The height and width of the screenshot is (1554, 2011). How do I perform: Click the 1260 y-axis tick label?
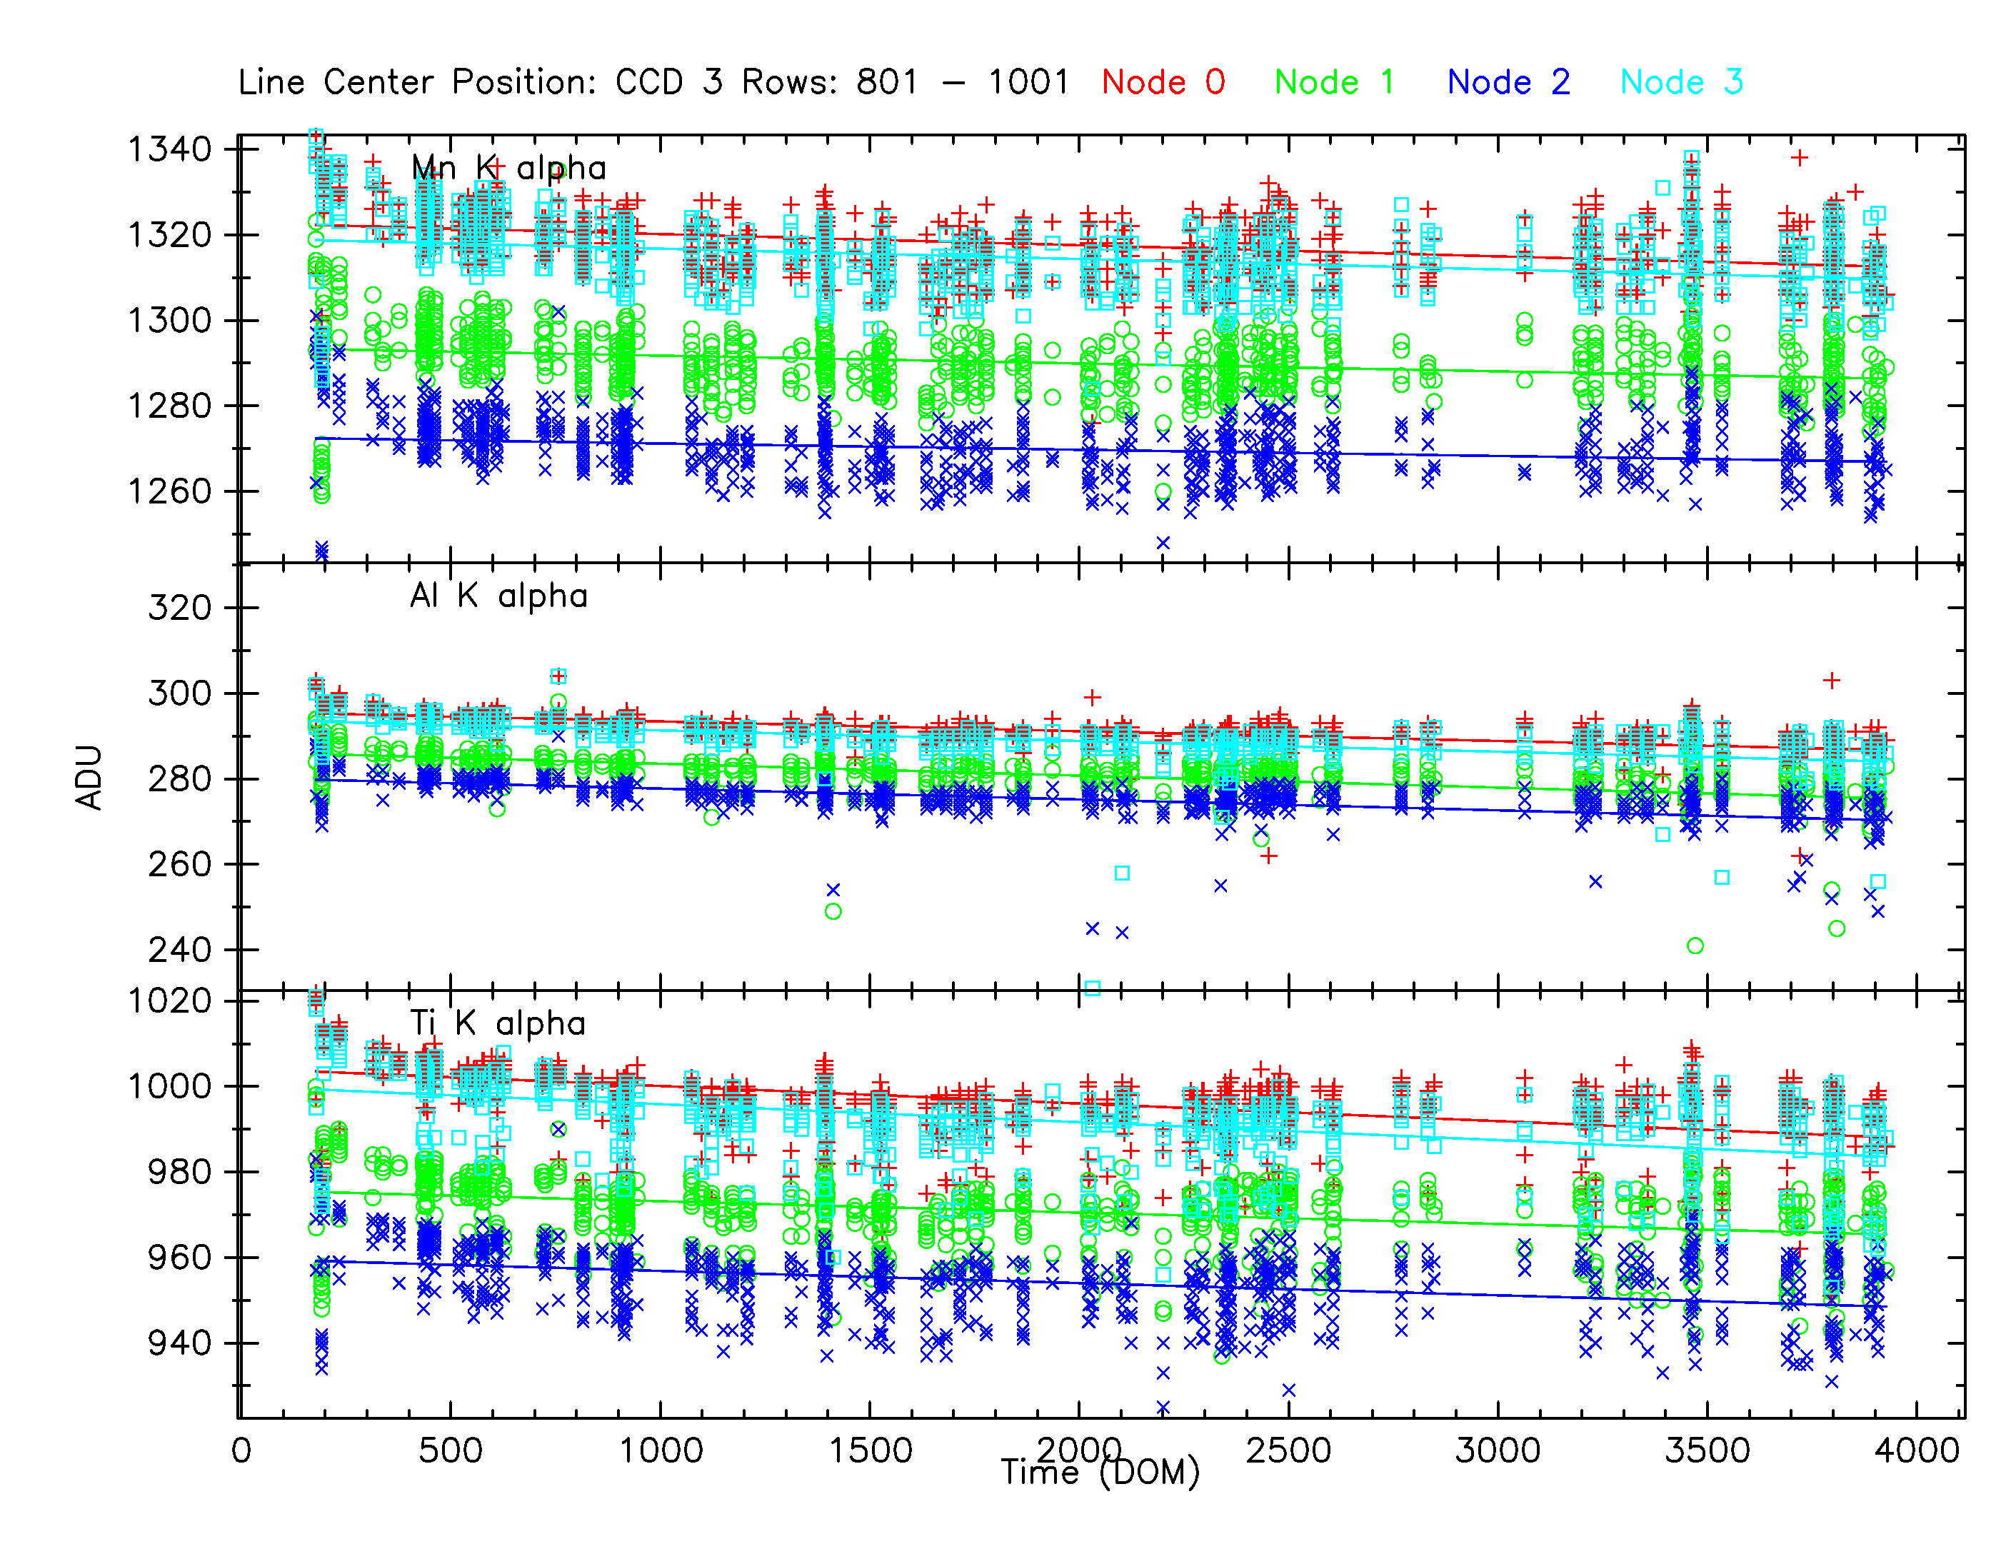pyautogui.click(x=169, y=491)
